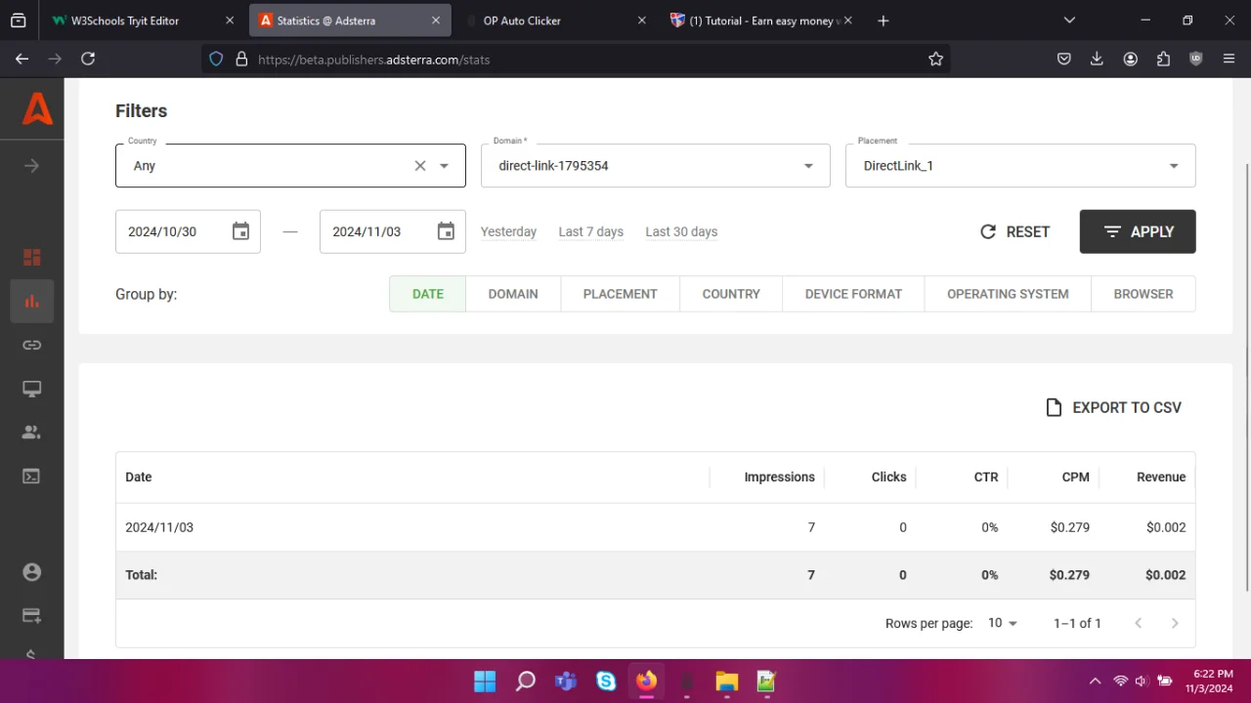
Task: Click the APPLY filters button
Action: tap(1138, 231)
